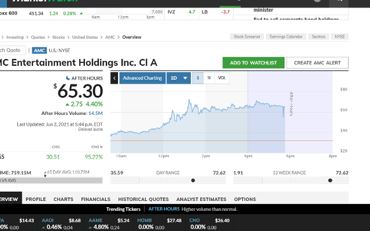The width and height of the screenshot is (370, 231).
Task: Open the Financials tab
Action: click(x=95, y=199)
